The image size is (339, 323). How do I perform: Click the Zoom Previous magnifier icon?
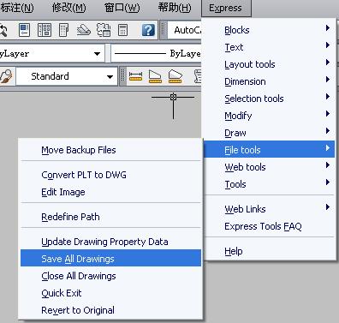(3, 30)
